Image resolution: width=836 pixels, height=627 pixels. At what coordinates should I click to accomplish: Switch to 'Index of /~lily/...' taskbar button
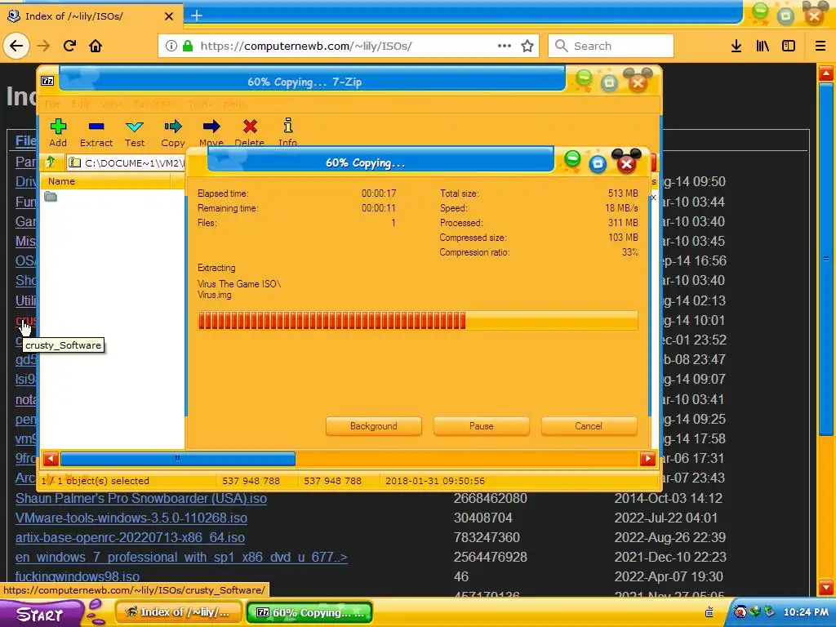coord(179,612)
